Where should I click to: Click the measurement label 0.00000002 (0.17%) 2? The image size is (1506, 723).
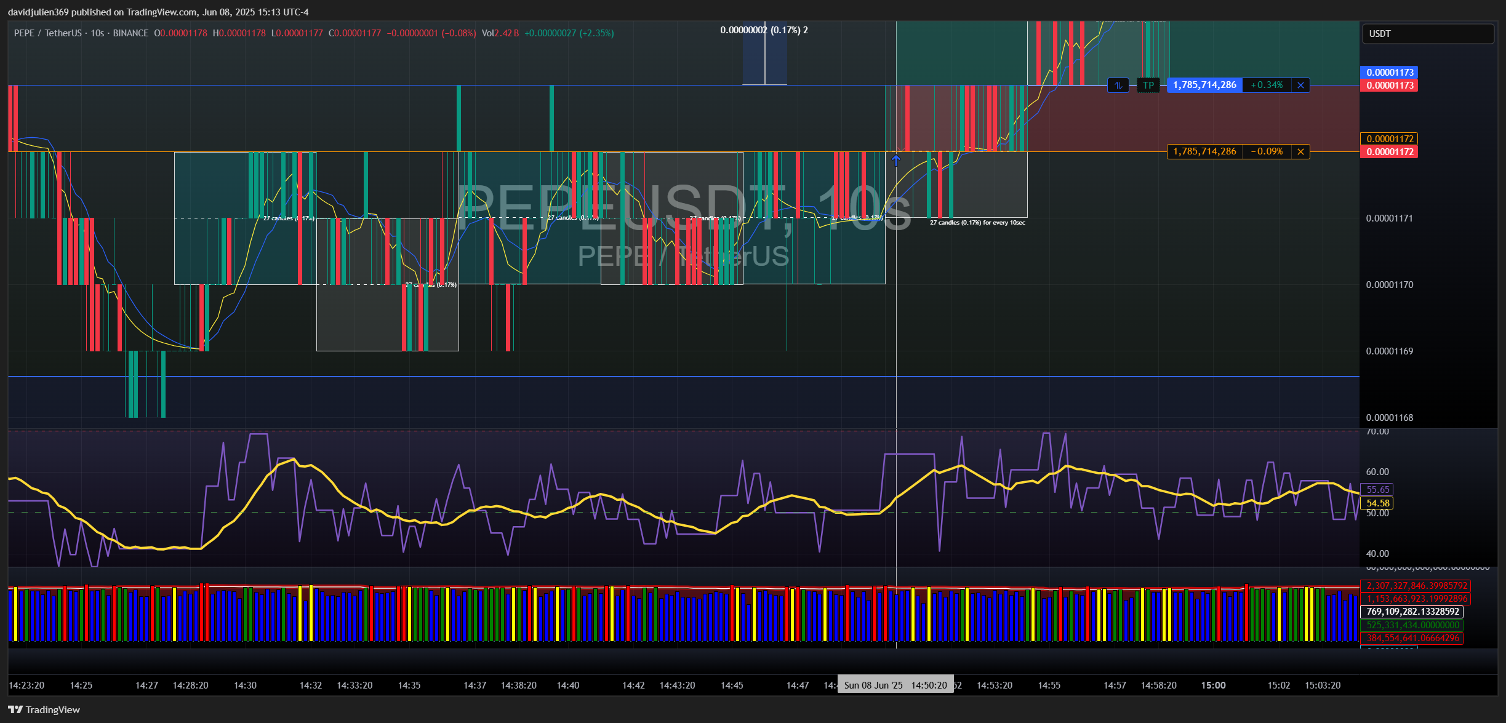[x=764, y=30]
